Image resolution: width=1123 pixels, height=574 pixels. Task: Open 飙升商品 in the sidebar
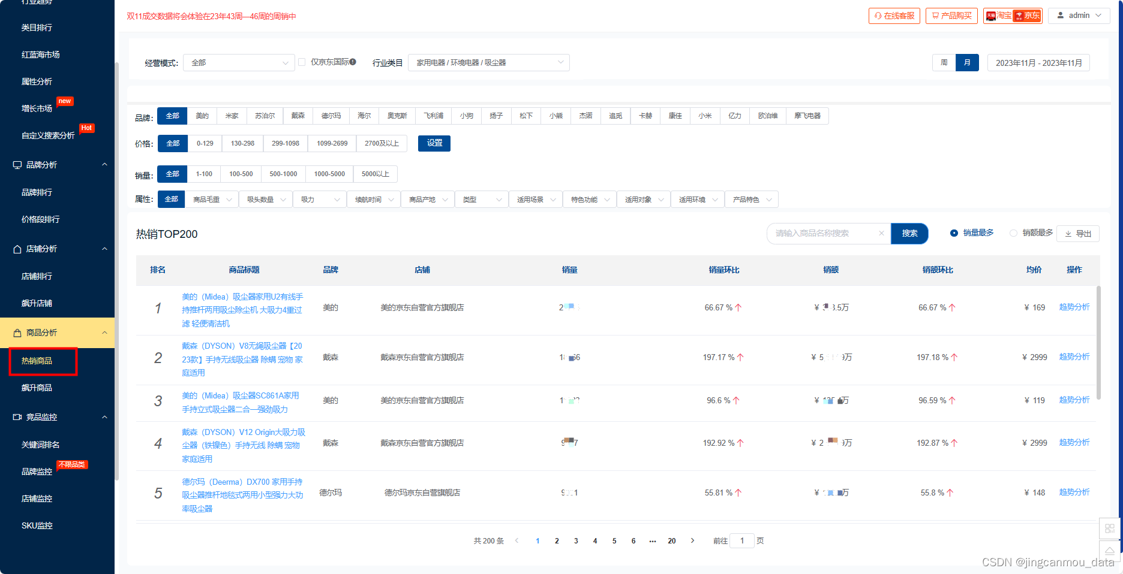click(37, 388)
